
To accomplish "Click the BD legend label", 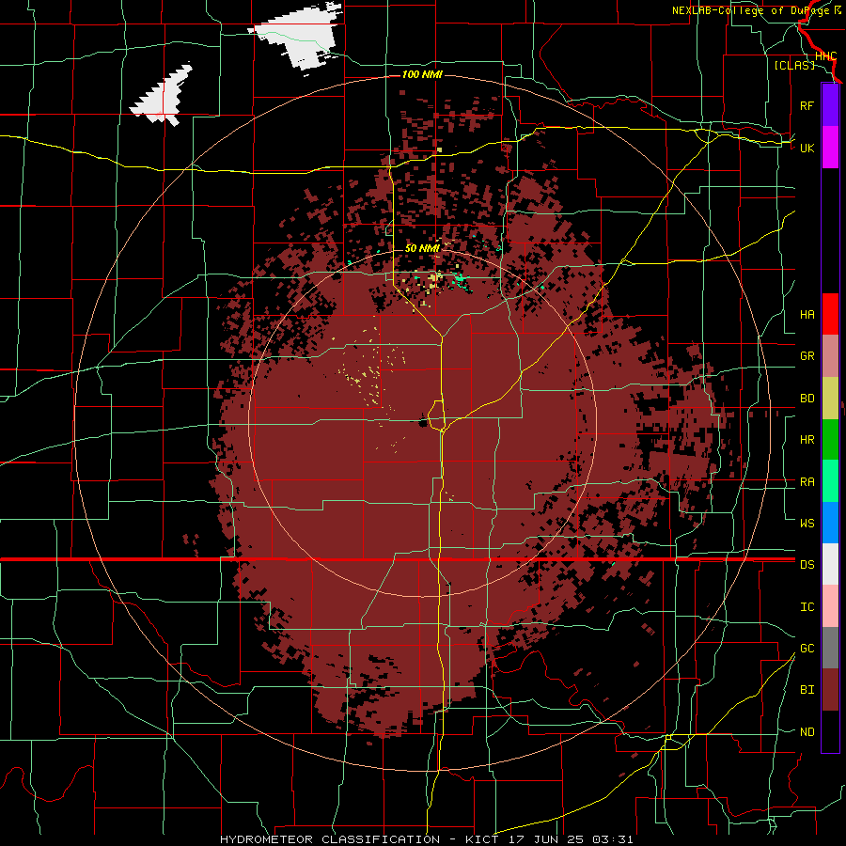I will (x=807, y=399).
